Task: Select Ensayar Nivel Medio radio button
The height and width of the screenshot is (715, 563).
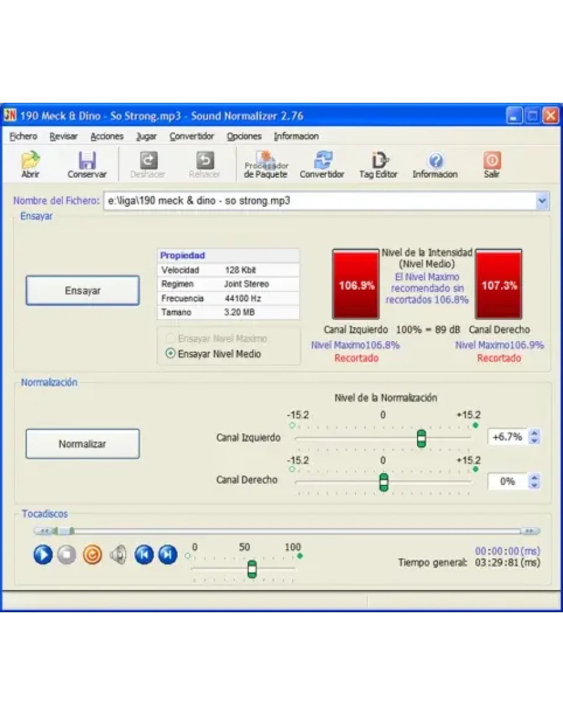Action: pos(171,354)
